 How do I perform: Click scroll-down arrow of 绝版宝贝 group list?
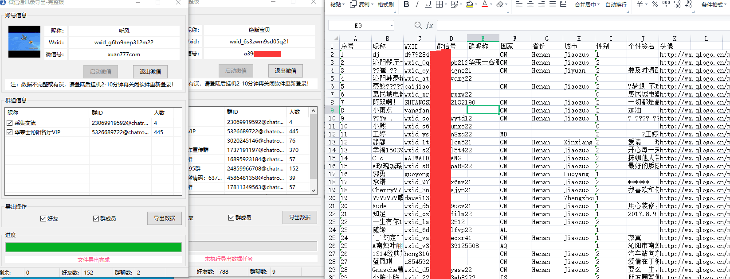pyautogui.click(x=314, y=190)
